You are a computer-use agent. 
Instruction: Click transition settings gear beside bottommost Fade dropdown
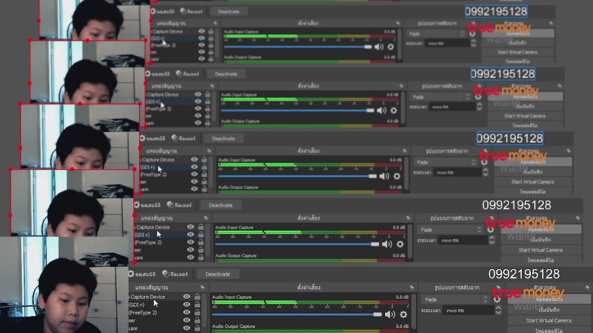point(497,299)
